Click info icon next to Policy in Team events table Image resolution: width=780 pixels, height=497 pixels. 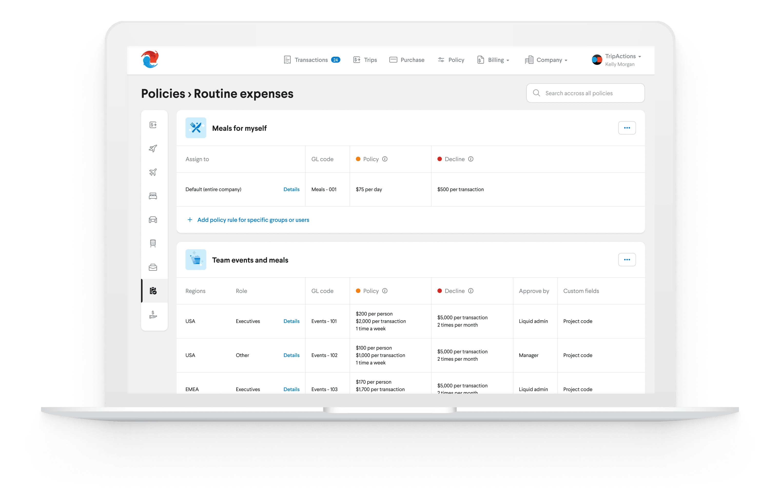[385, 291]
